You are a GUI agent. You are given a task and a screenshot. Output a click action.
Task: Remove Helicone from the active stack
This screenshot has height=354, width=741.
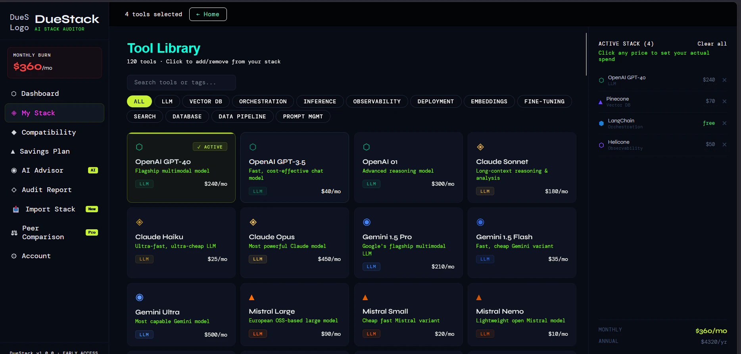724,145
